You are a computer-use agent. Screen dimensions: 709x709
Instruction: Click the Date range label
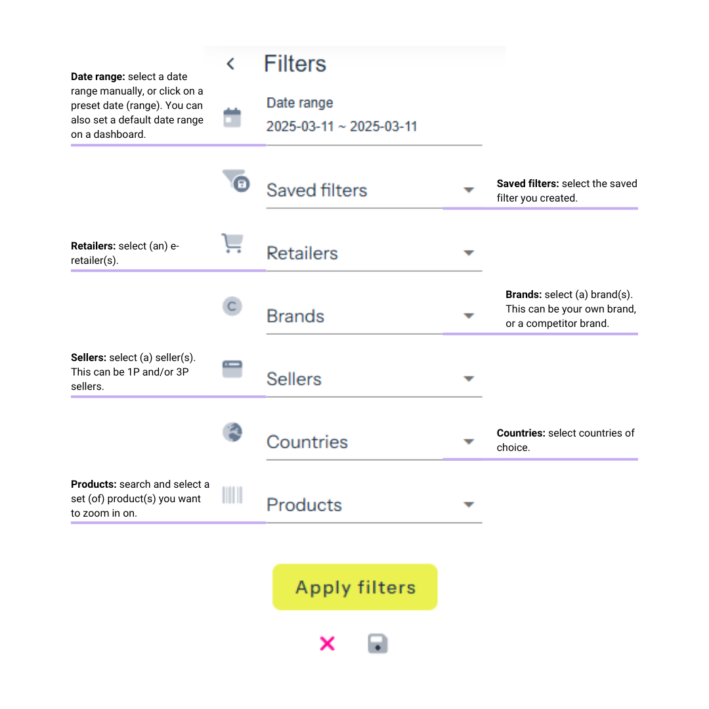tap(299, 103)
